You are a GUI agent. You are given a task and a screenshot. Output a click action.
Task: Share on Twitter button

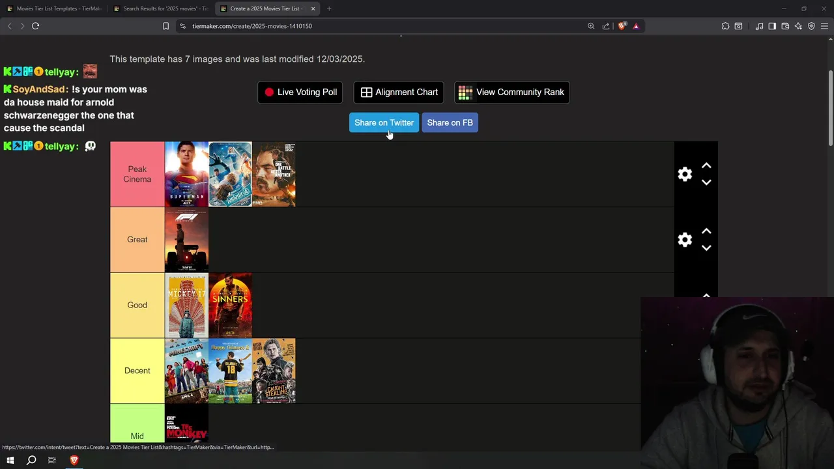pos(384,122)
